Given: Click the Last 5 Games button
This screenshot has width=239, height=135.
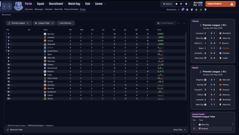Looking at the screenshot, I should click(x=66, y=23).
